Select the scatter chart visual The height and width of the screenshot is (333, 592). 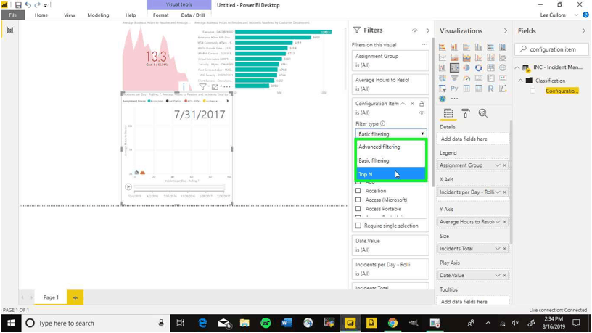[454, 68]
